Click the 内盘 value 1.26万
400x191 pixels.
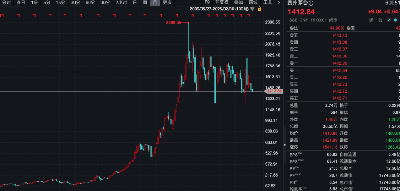[x=393, y=119]
